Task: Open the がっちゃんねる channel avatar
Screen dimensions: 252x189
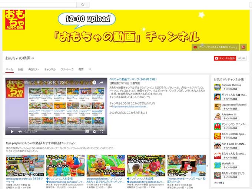Action: [218, 97]
